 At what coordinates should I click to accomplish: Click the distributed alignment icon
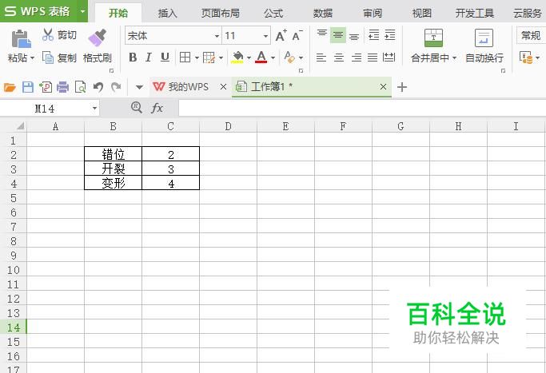(x=389, y=58)
